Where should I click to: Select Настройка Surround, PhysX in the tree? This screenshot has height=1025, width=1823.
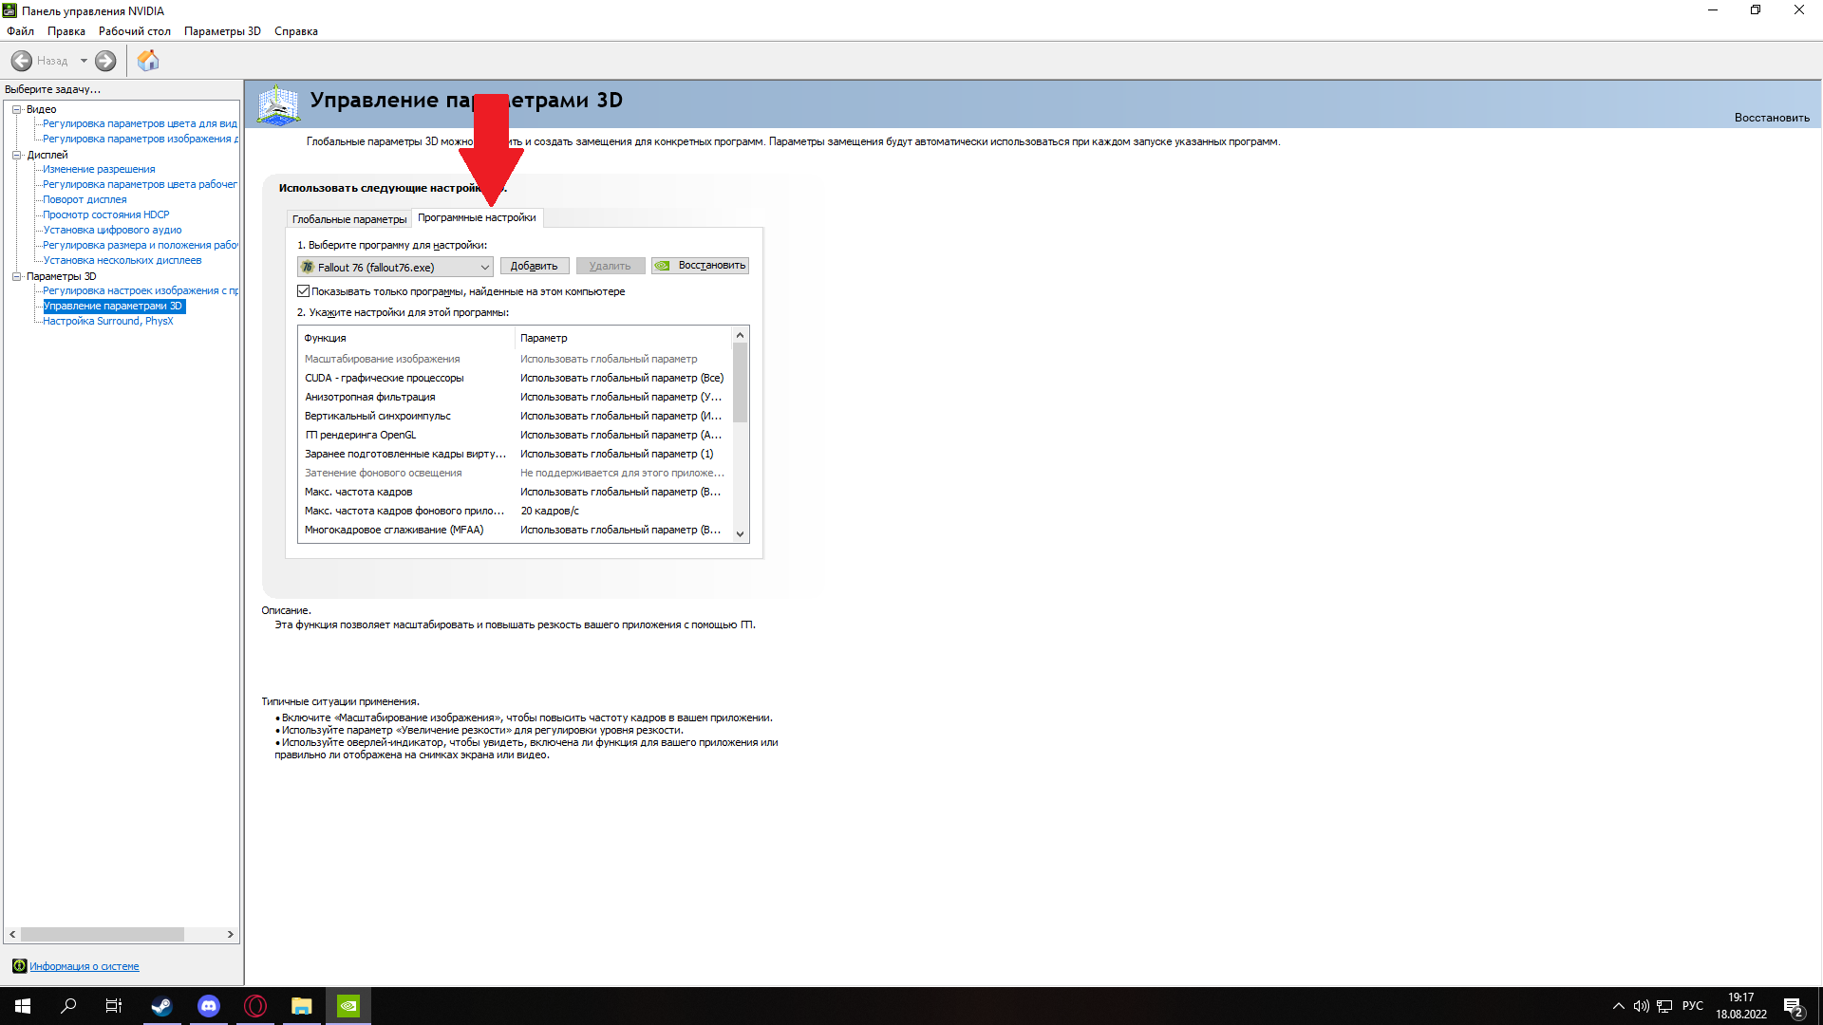[x=107, y=321]
